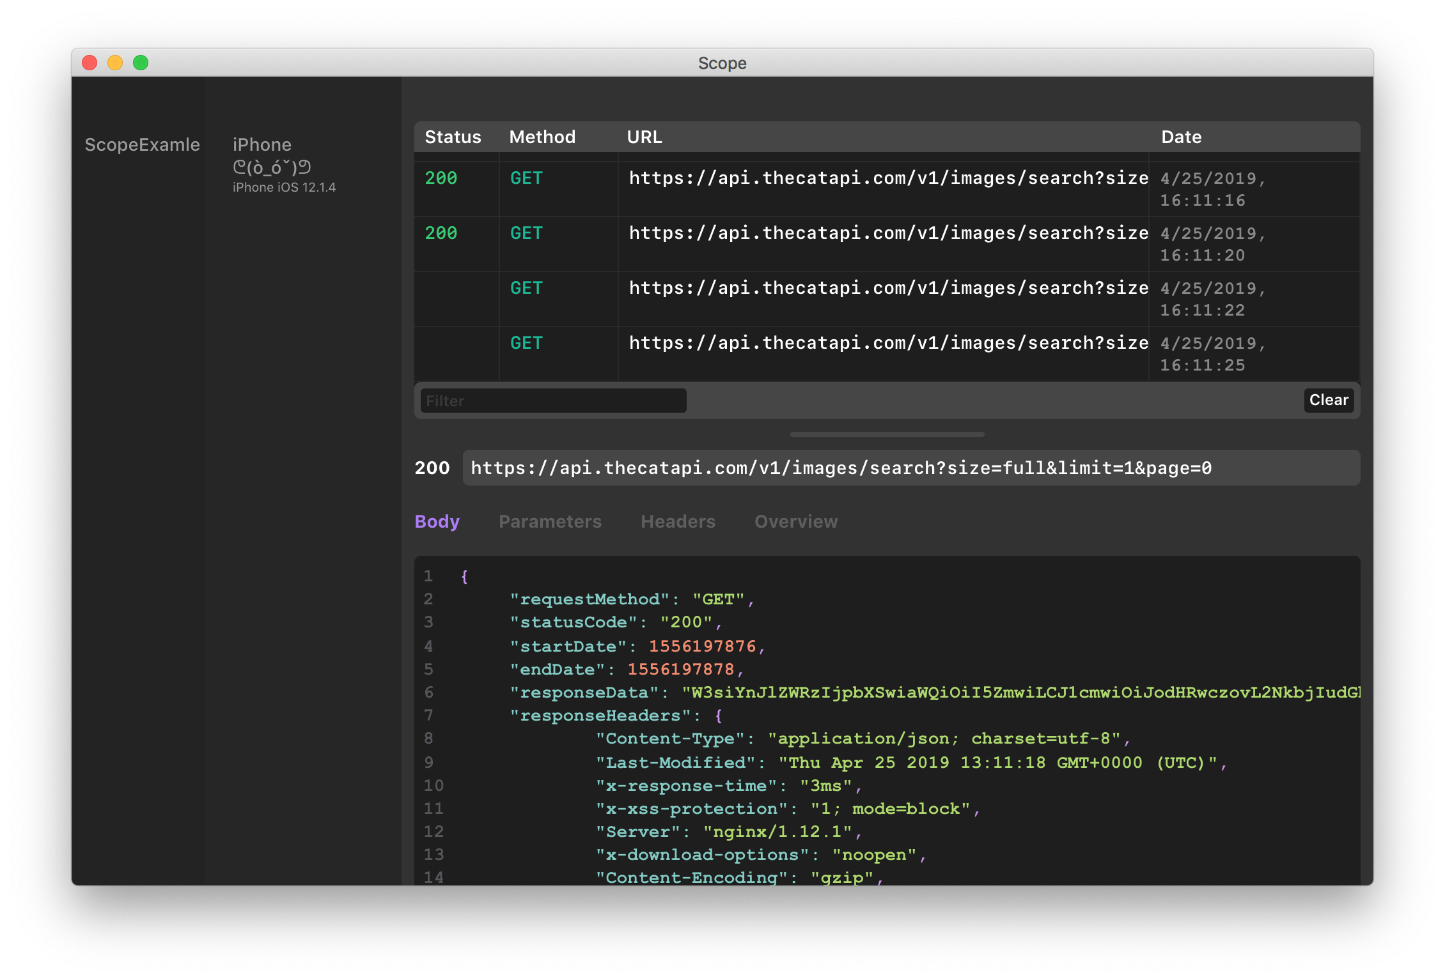Switch to the Parameters tab

tap(550, 521)
